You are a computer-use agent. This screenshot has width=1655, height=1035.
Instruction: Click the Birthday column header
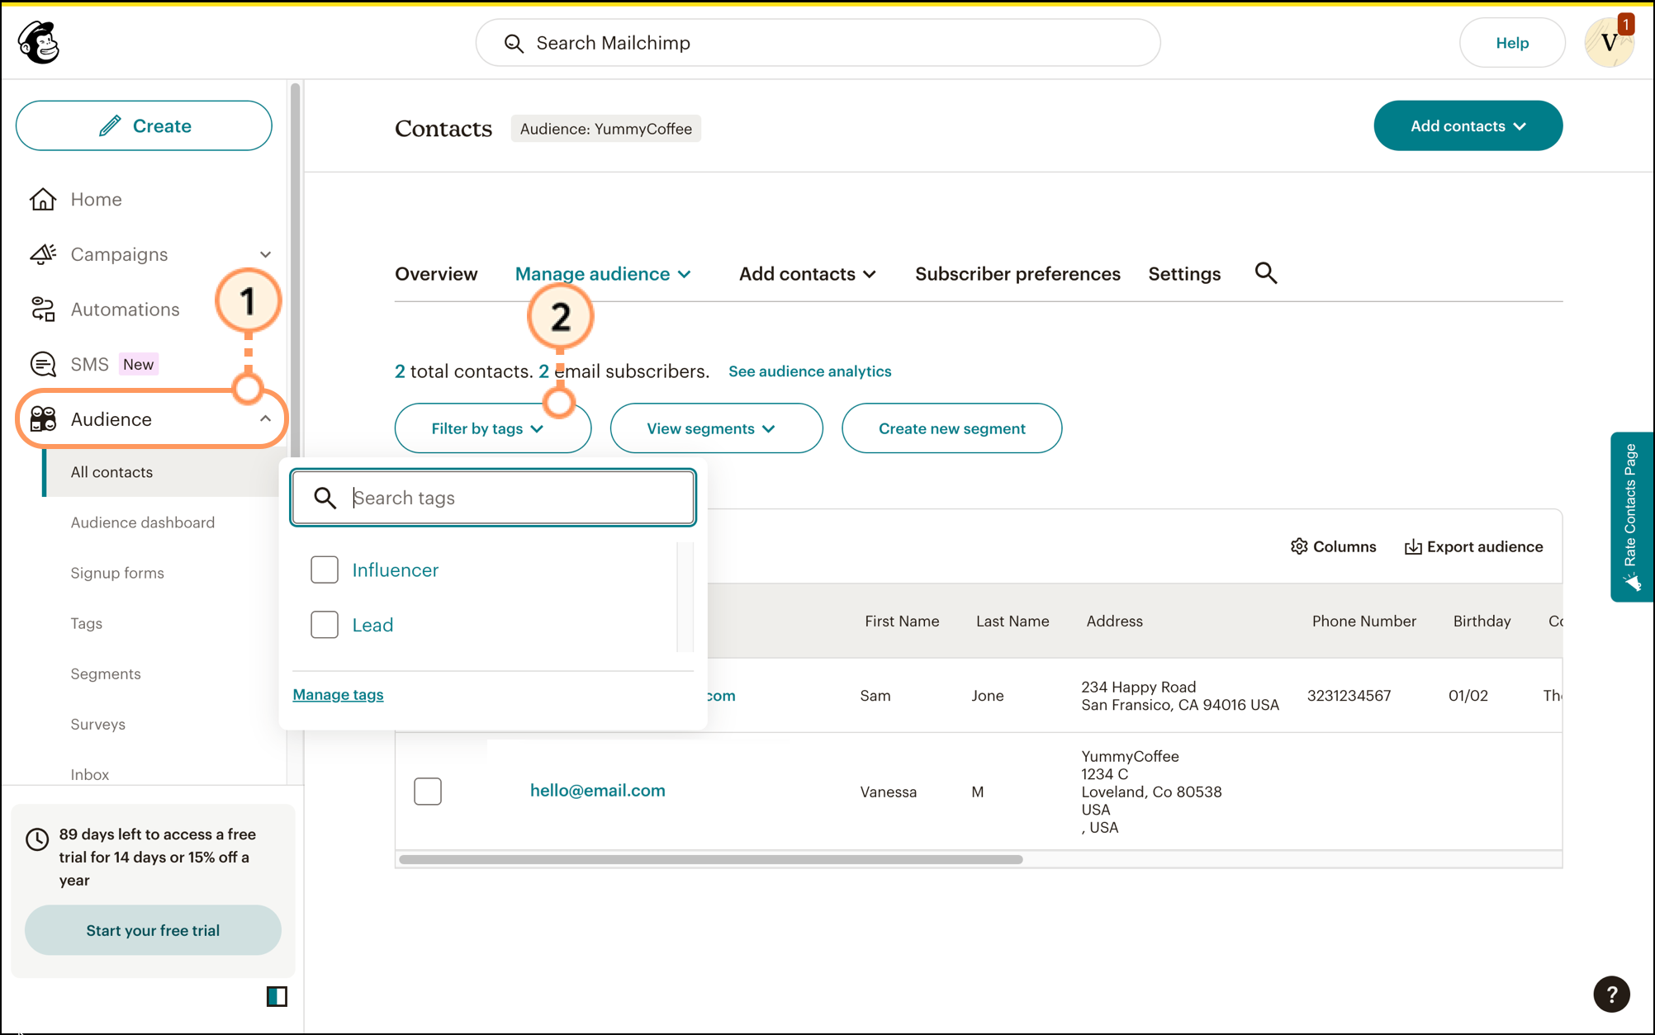coord(1482,621)
